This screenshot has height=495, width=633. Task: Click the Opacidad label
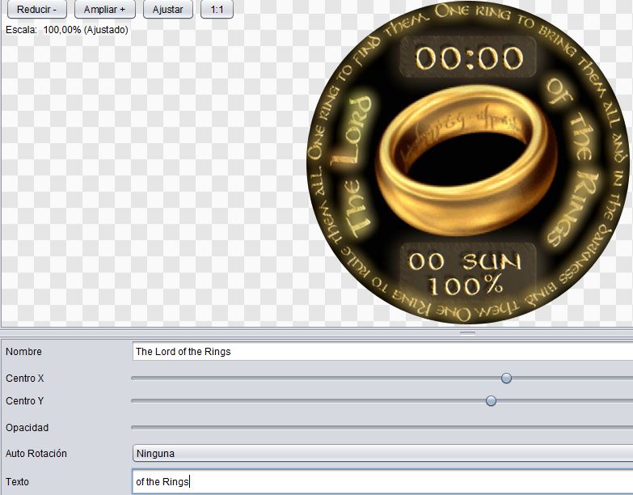click(27, 428)
